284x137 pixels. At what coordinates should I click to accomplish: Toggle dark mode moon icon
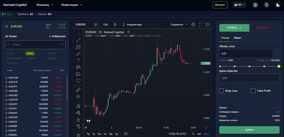pos(278,5)
